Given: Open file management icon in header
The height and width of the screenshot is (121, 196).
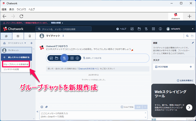Looking at the screenshot, I should click(x=139, y=29).
